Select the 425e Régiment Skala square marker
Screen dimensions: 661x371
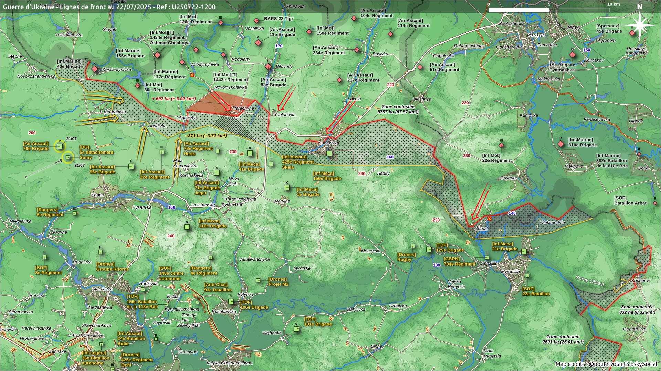click(x=271, y=164)
